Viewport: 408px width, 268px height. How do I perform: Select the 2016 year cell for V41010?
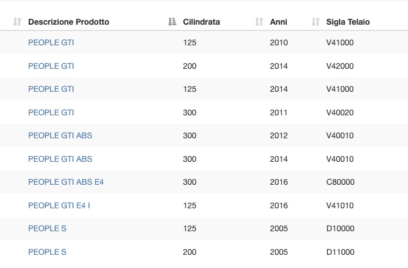pos(279,205)
